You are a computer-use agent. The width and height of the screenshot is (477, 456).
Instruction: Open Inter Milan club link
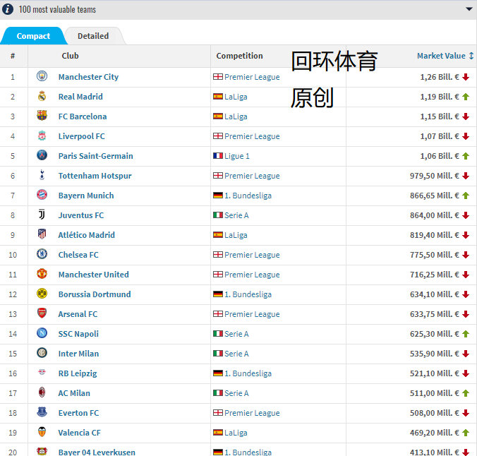tap(78, 354)
